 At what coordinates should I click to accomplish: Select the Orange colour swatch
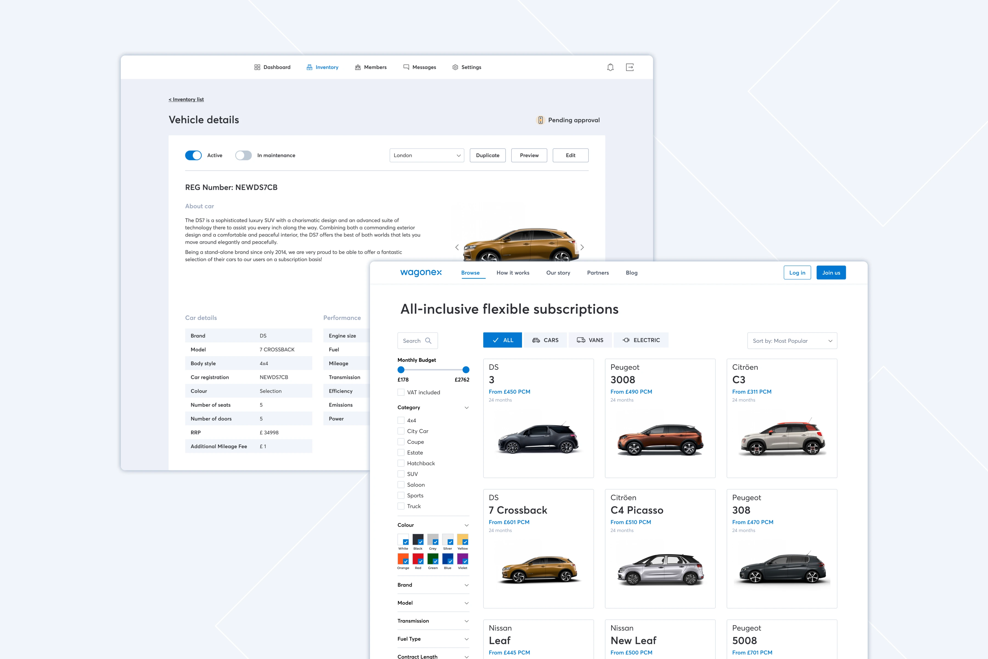[x=403, y=559]
